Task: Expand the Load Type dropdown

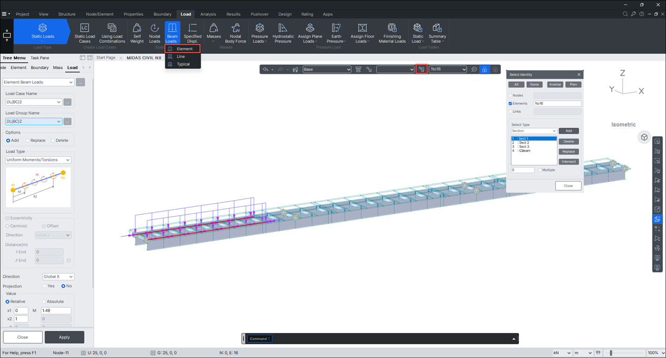Action: click(38, 160)
